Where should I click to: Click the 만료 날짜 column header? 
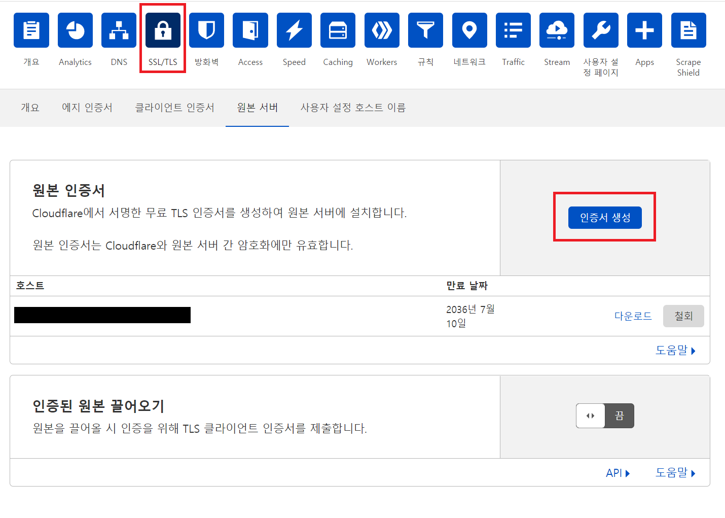click(467, 286)
